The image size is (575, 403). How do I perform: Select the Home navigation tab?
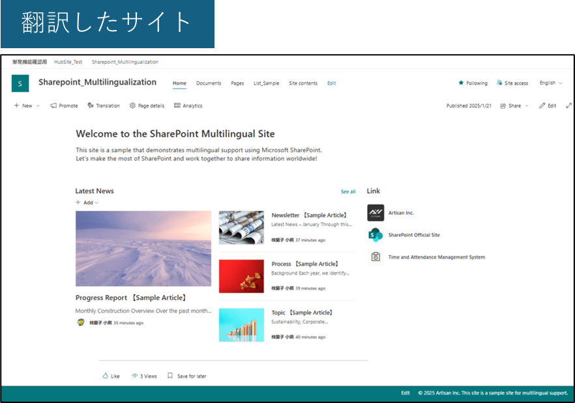tap(179, 83)
